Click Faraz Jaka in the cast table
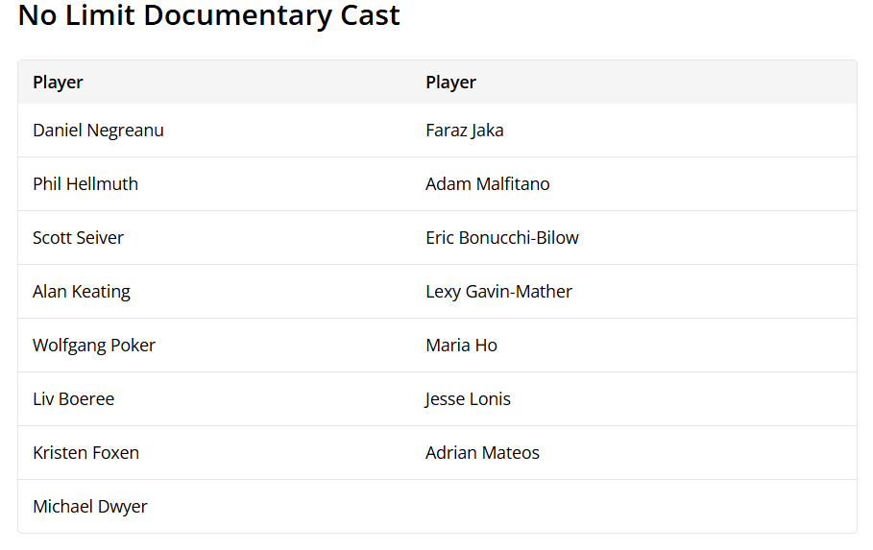The height and width of the screenshot is (550, 873). tap(464, 131)
